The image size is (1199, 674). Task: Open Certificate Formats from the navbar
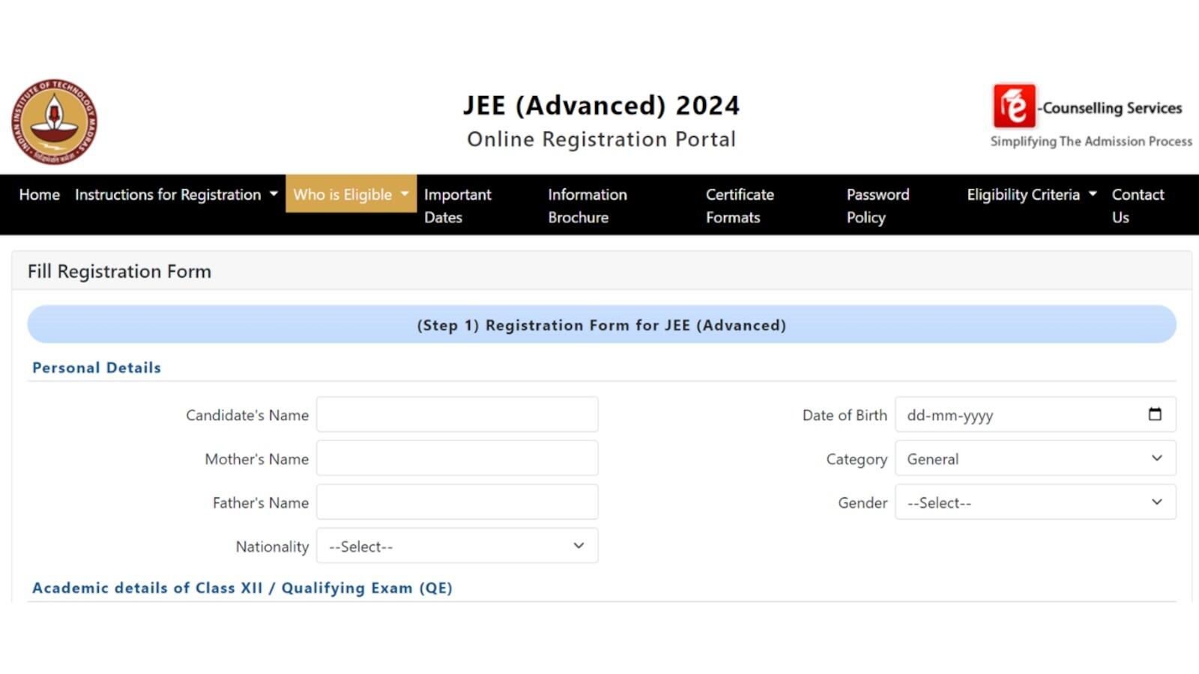click(x=740, y=205)
